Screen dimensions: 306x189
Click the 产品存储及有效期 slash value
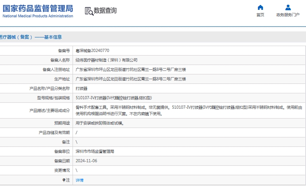[76, 133]
